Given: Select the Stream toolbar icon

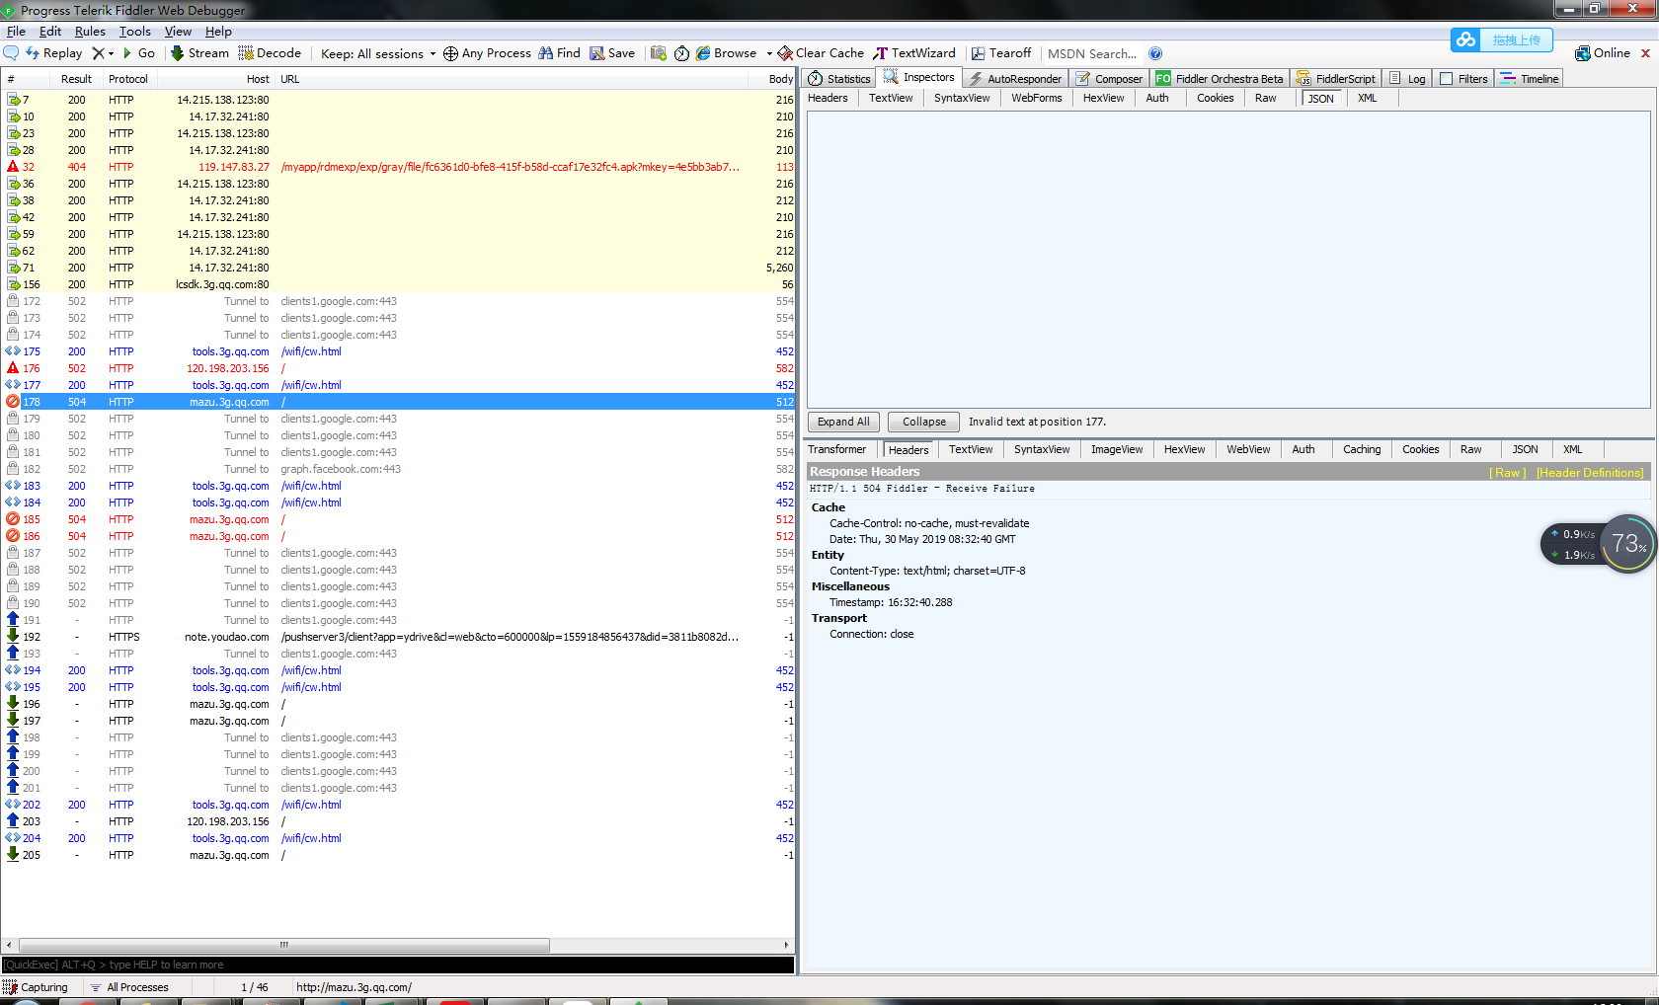Looking at the screenshot, I should [x=198, y=53].
